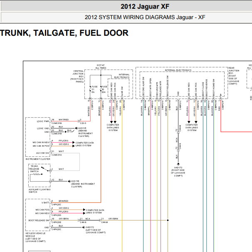Click the 'FUSE 30 20A' label
Screen dimensions: 252x252
[104, 89]
